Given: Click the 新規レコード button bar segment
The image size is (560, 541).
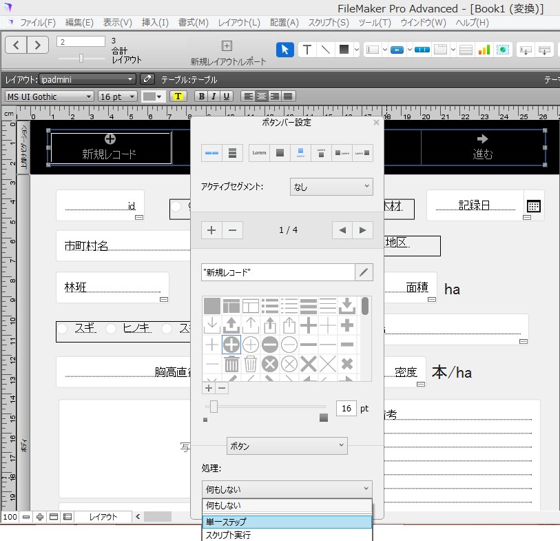Looking at the screenshot, I should [x=111, y=148].
